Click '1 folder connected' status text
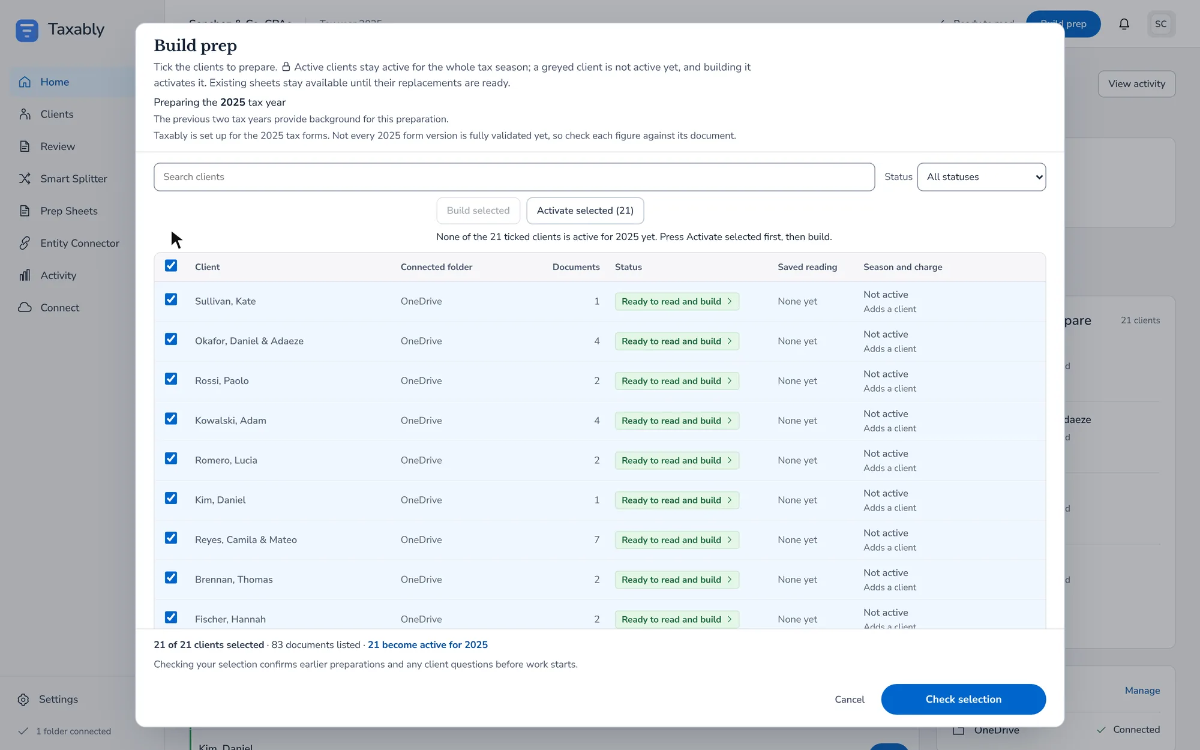Screen dimensions: 1200x750 [73, 731]
